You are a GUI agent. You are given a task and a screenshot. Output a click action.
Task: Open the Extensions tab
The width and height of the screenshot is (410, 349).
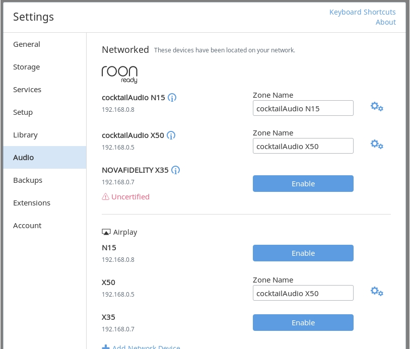click(x=45, y=203)
